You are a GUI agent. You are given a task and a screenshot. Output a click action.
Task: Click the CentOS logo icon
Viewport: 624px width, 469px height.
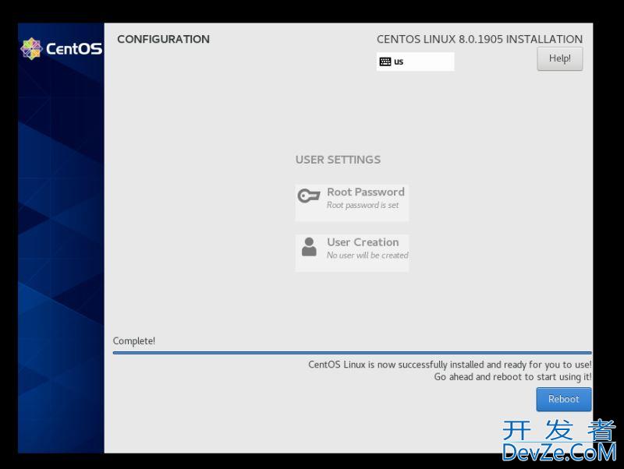(31, 49)
